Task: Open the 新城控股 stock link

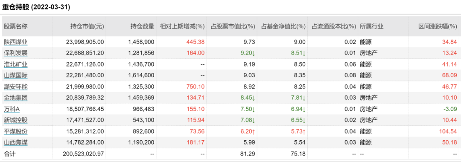Action: point(16,120)
